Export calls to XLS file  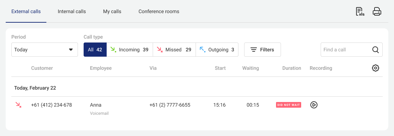360,12
